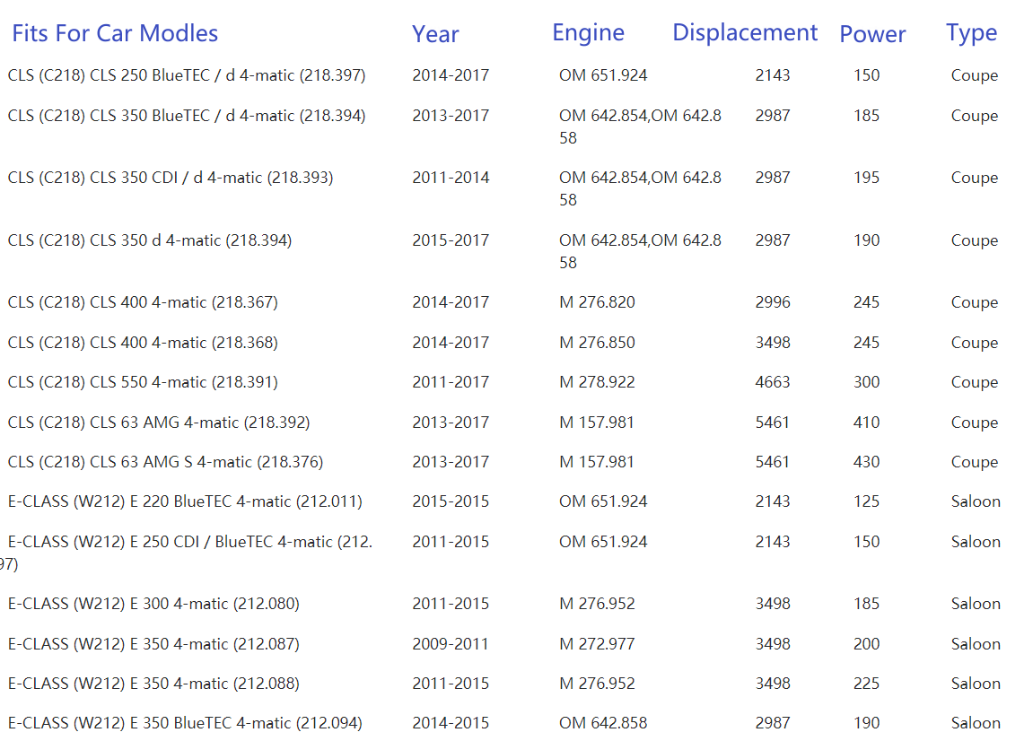Select the CLS 250 BlueTEC (218.397) row
Image resolution: width=1024 pixels, height=741 pixels.
[x=187, y=75]
